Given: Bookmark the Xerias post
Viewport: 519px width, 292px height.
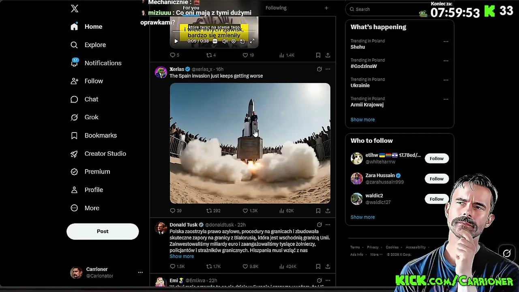Looking at the screenshot, I should tap(318, 211).
